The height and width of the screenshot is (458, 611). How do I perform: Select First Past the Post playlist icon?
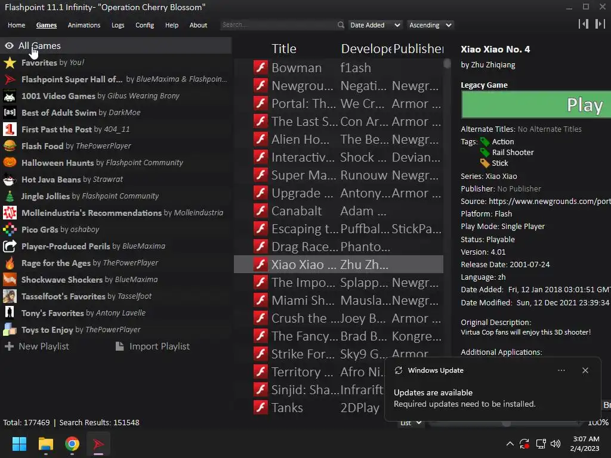[x=10, y=129]
